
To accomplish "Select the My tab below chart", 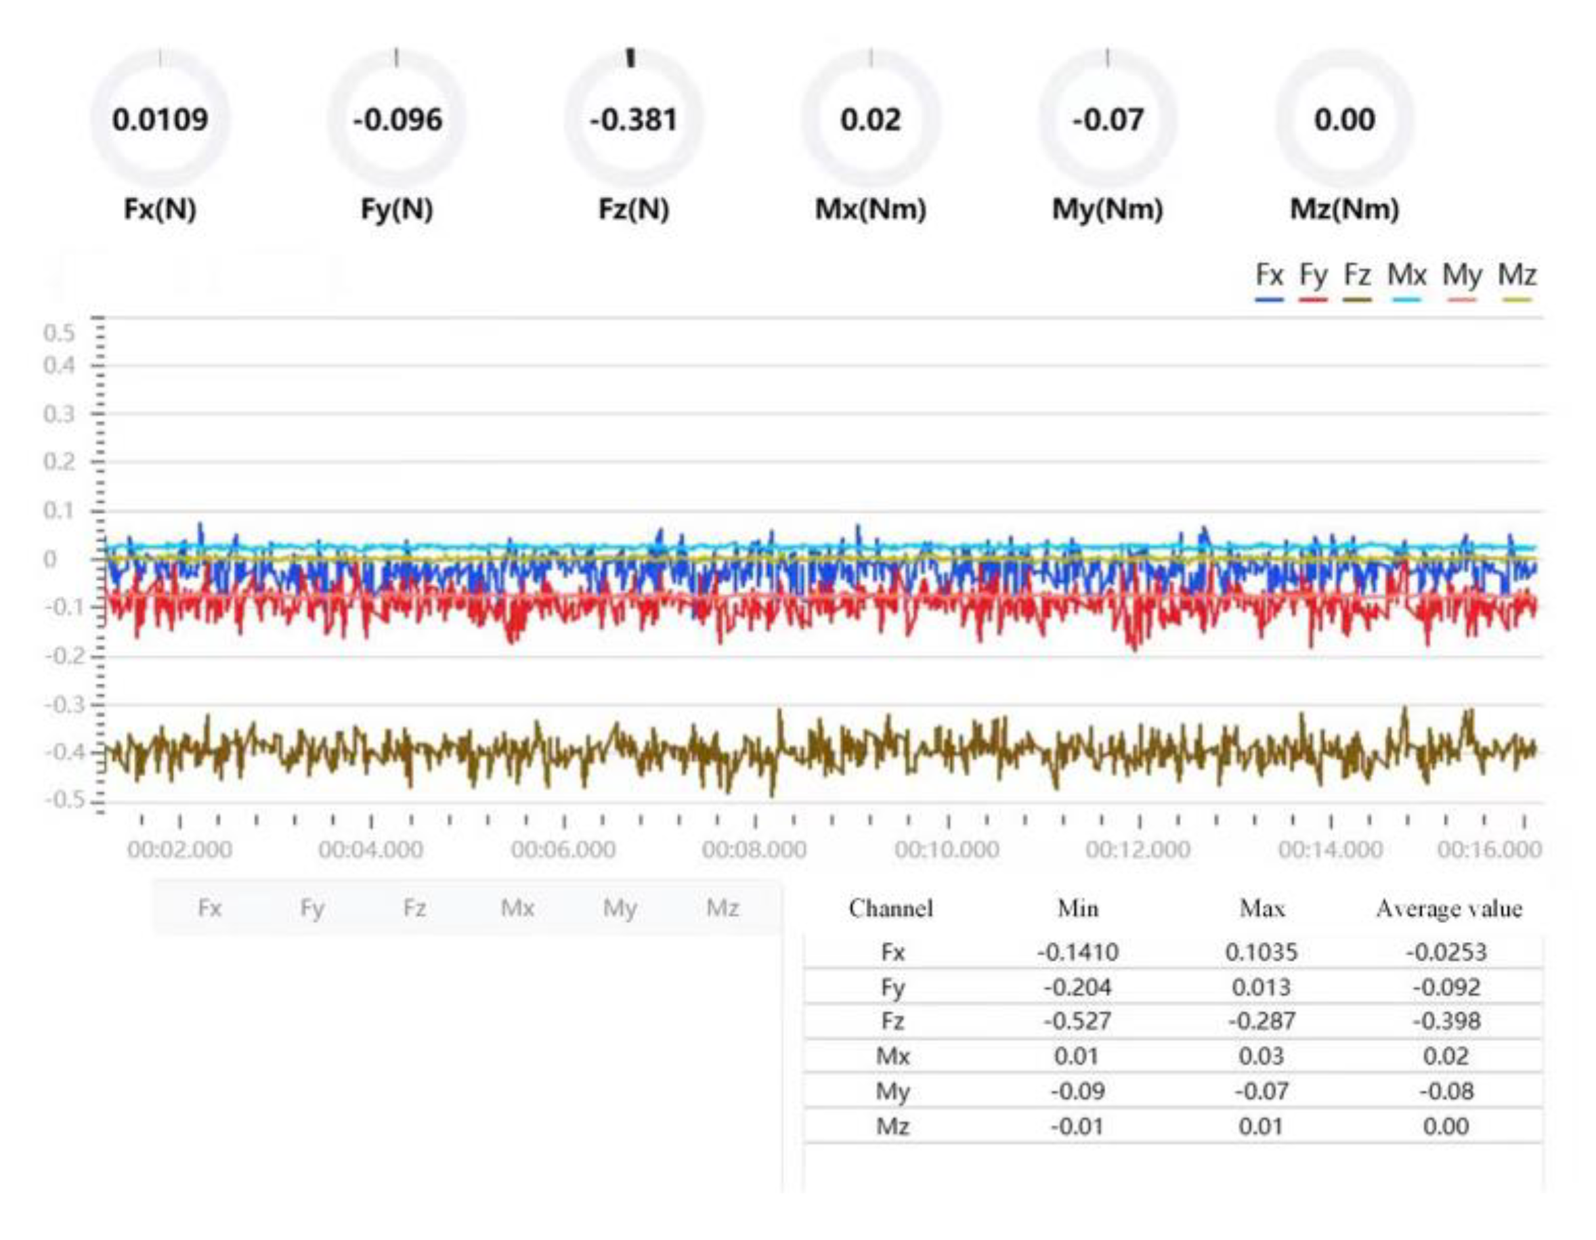I will (x=620, y=908).
